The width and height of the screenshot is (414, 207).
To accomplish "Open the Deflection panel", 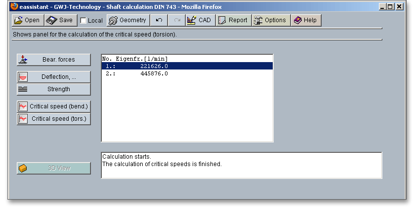I will [54, 77].
